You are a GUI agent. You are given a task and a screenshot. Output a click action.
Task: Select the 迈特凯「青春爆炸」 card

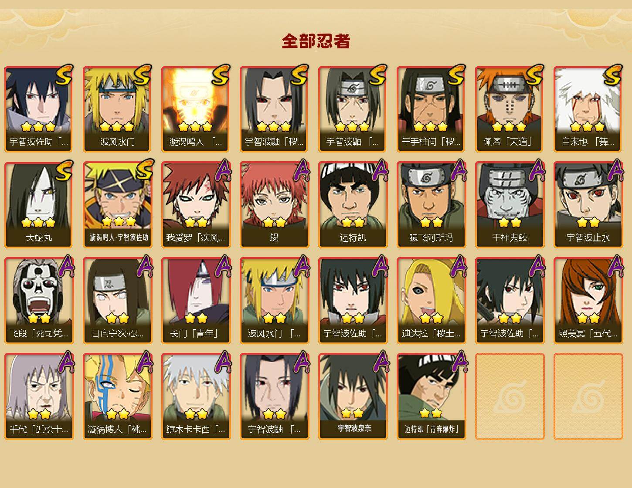[x=431, y=396]
